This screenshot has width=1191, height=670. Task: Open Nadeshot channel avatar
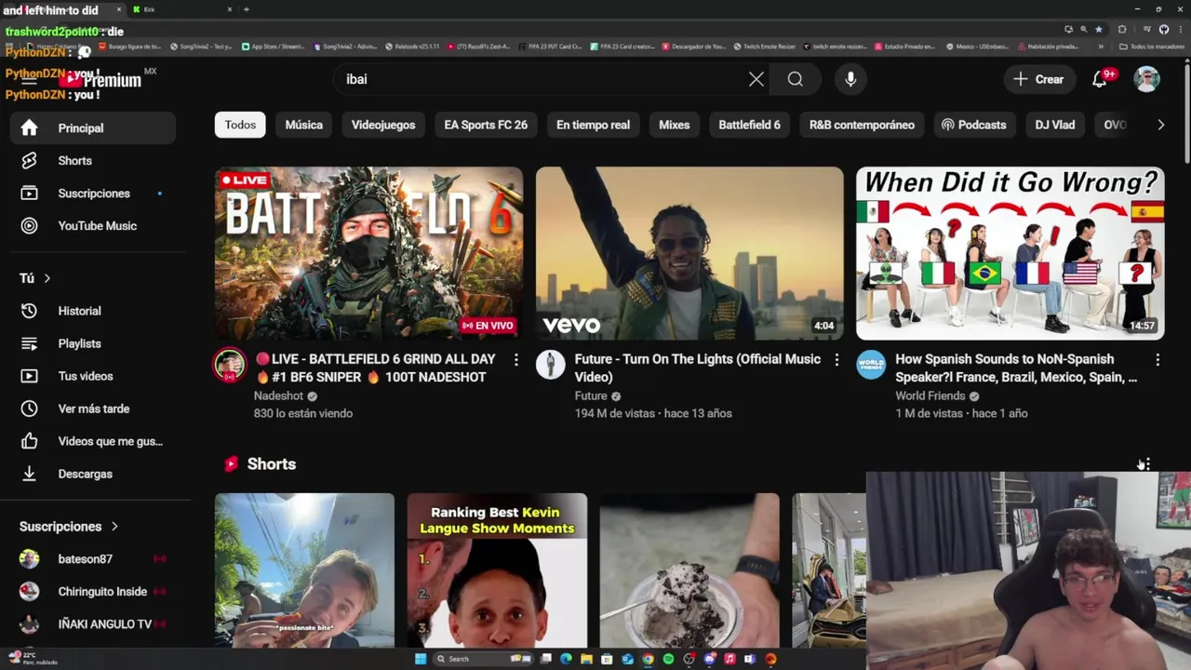230,365
